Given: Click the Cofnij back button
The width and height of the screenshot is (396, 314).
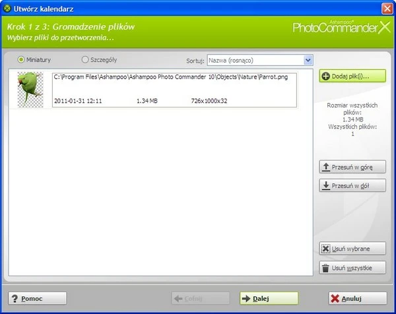Looking at the screenshot, I should [201, 299].
